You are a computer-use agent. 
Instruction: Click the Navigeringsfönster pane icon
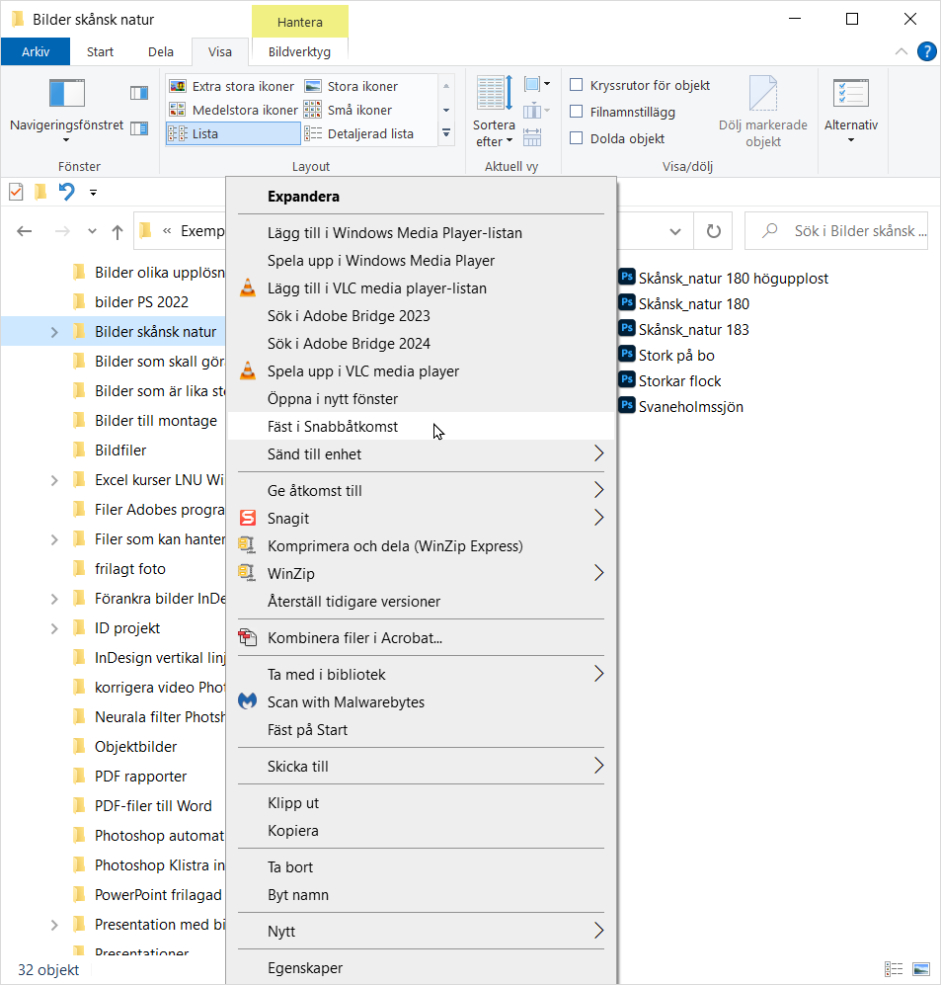tap(67, 94)
